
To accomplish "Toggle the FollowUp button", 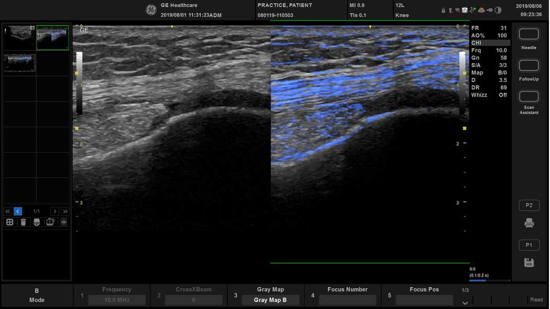I will (x=529, y=66).
